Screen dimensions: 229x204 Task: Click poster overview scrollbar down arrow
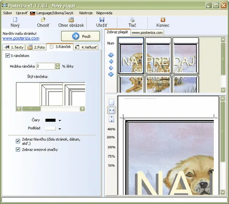(x=223, y=90)
